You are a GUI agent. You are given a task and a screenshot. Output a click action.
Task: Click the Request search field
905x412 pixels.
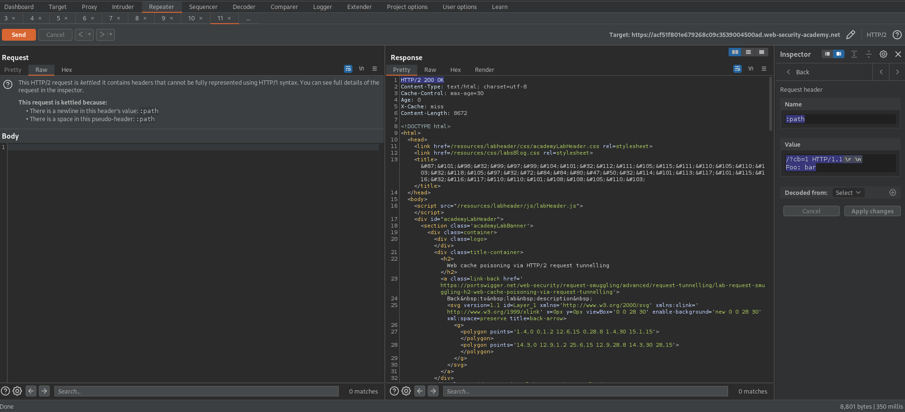196,391
